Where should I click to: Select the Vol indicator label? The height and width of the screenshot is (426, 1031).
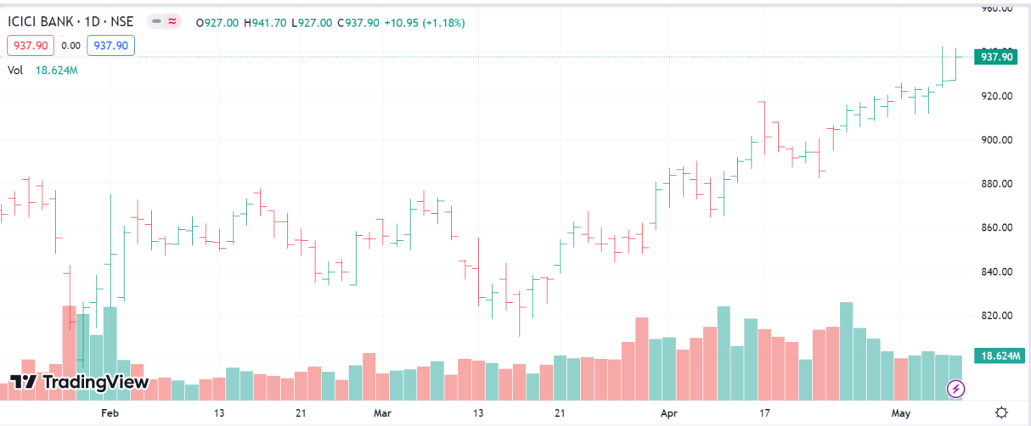(x=15, y=70)
